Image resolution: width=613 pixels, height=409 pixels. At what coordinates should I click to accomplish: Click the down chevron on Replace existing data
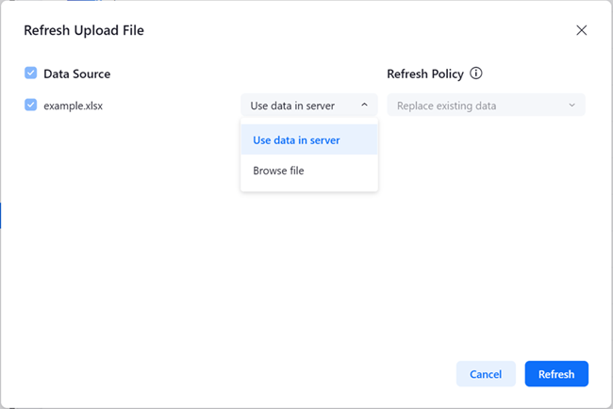572,106
